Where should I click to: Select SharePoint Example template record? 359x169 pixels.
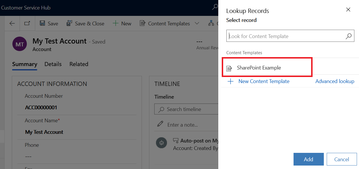pyautogui.click(x=259, y=68)
